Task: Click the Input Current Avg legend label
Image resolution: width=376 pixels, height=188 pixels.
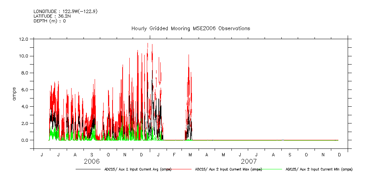Action: 137,169
